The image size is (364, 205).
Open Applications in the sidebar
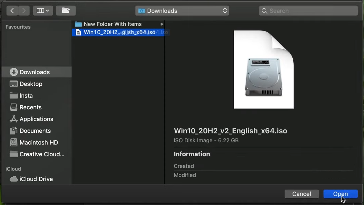pos(37,119)
